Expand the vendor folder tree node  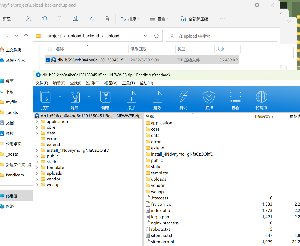[37, 179]
